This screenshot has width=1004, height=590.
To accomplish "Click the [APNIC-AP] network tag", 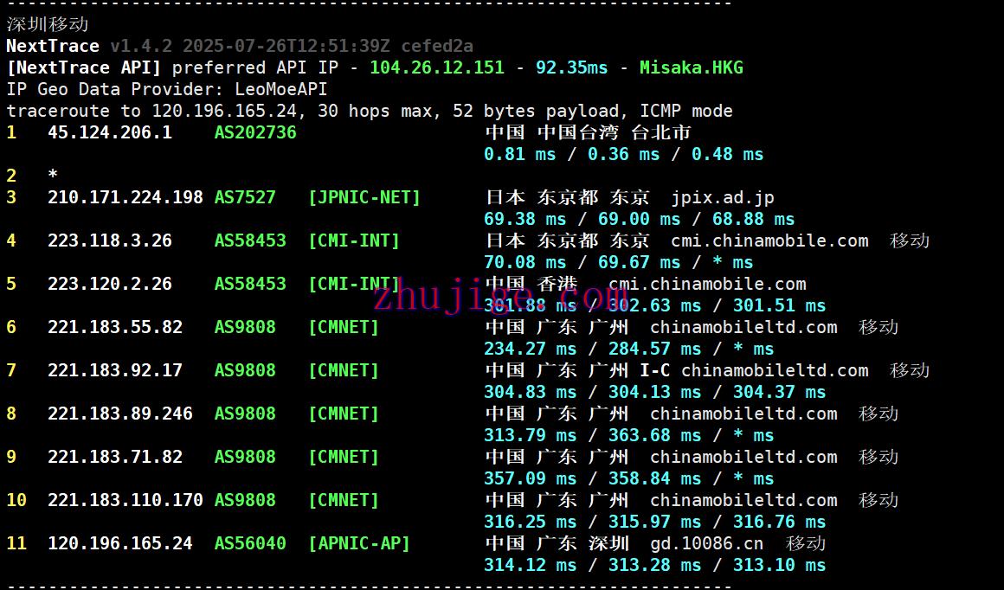I will click(x=358, y=543).
